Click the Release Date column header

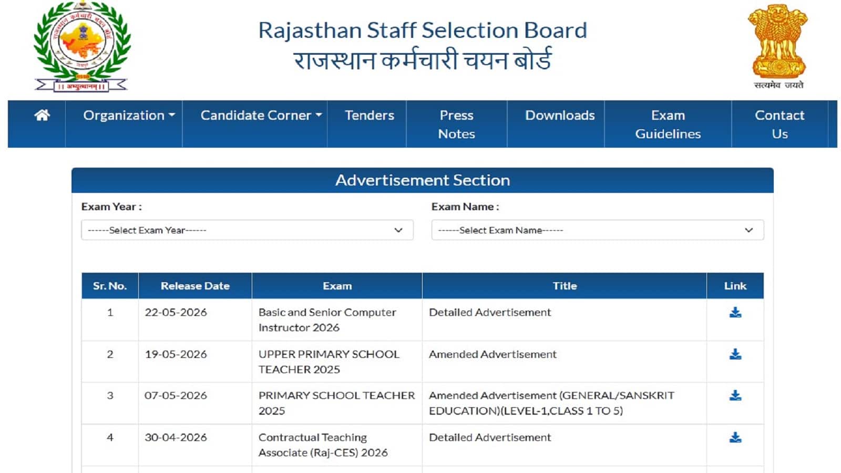[x=195, y=286]
